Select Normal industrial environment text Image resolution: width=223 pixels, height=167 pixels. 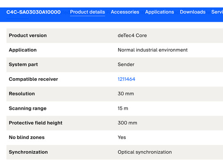click(153, 50)
